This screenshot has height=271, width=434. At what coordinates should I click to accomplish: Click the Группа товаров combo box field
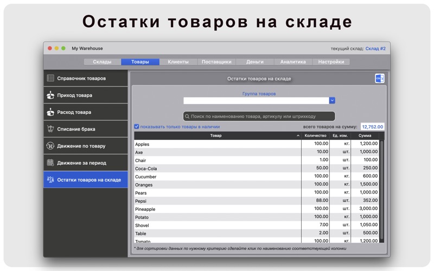tap(256, 100)
